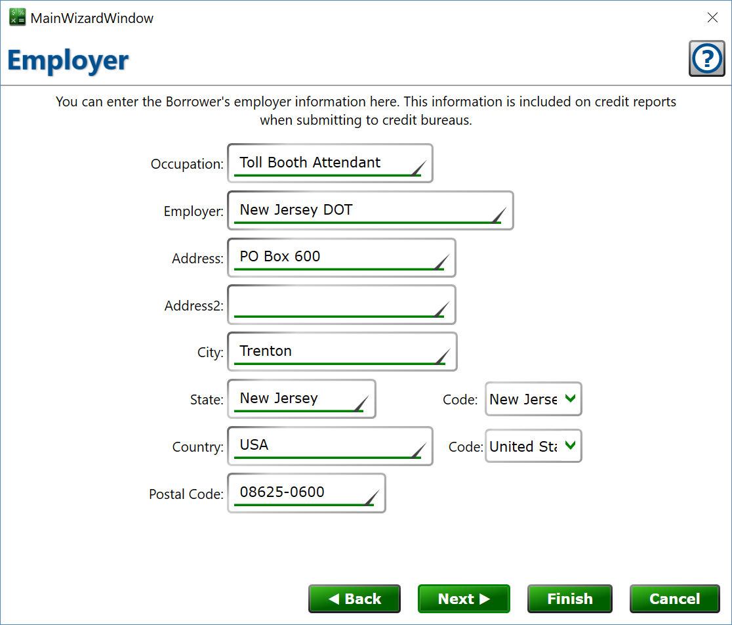The width and height of the screenshot is (732, 625).
Task: Click the Employer field with New Jersey DOT
Action: [x=370, y=210]
